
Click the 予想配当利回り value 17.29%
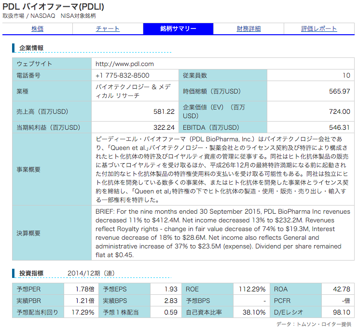[x=83, y=312]
